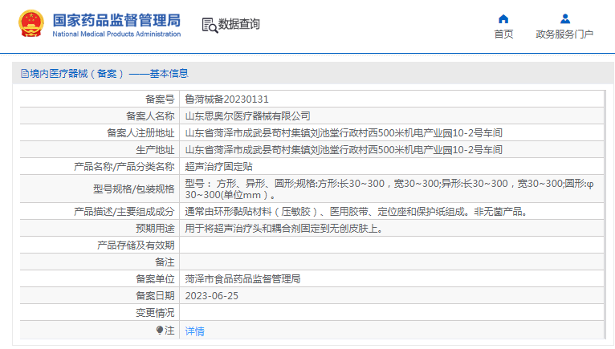This screenshot has height=349, width=615.
Task: Click the 备案人名称 label
Action: [x=150, y=116]
